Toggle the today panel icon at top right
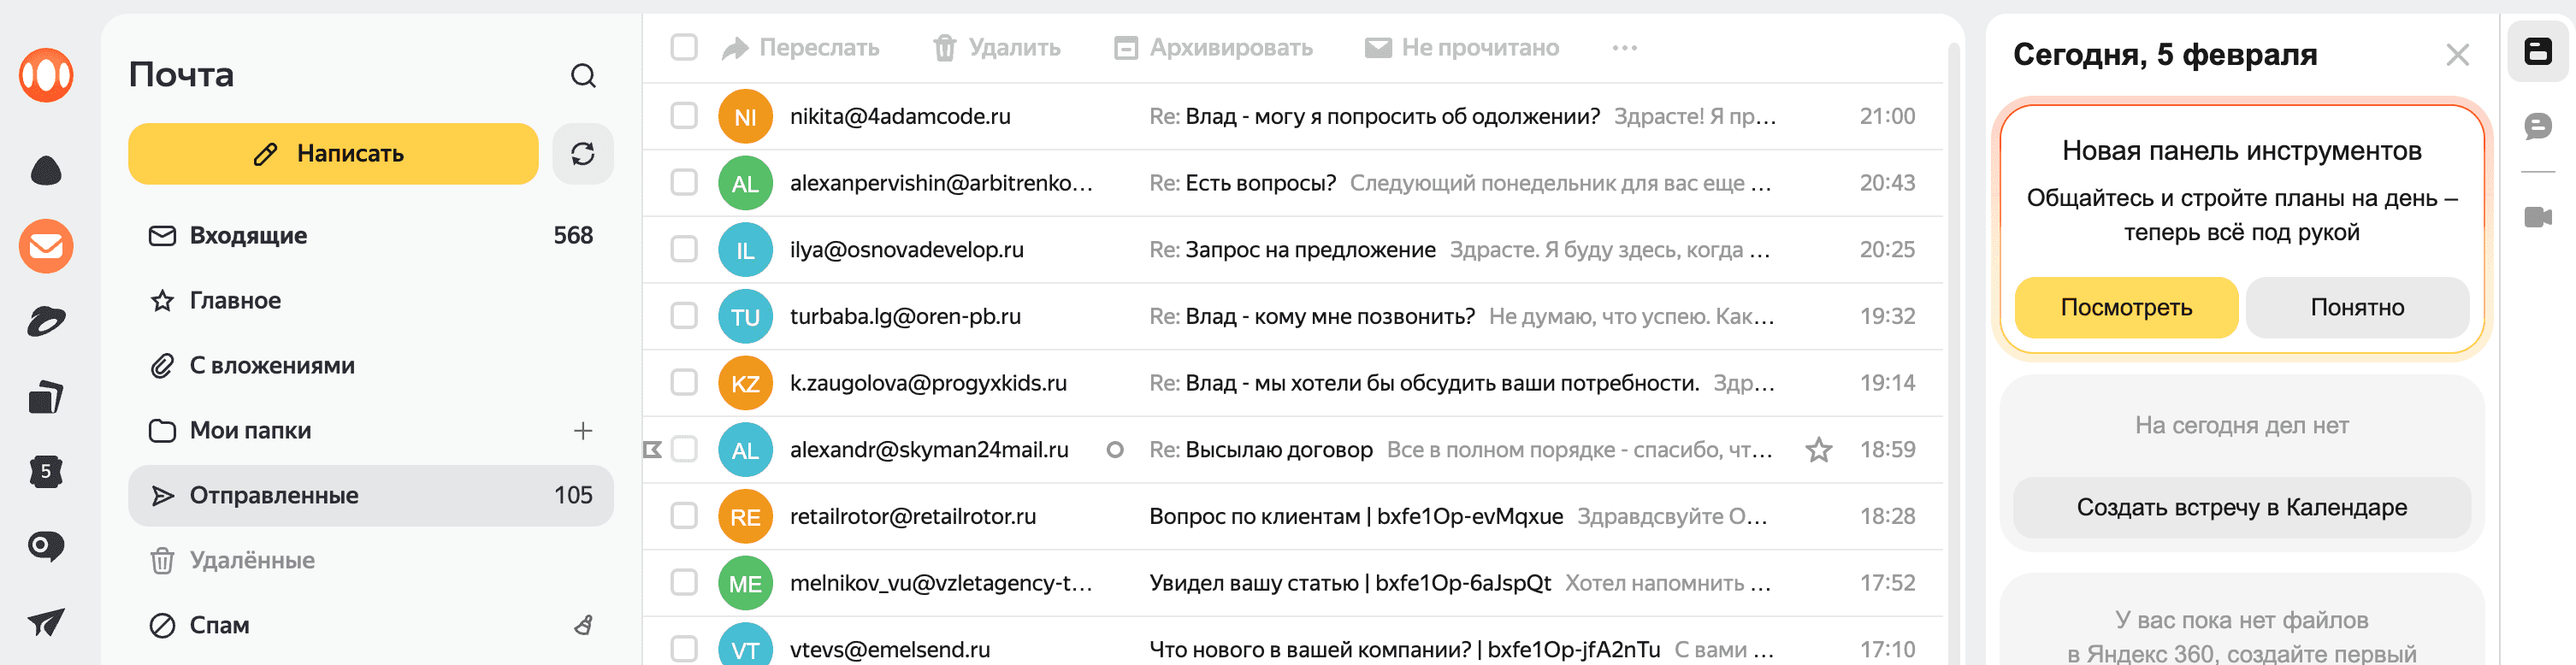Screen dimensions: 2576x665 click(x=2538, y=51)
